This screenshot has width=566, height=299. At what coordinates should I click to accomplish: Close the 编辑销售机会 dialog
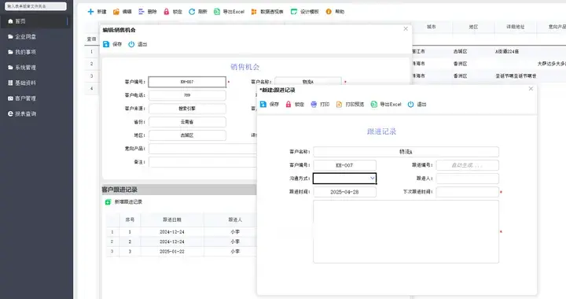pyautogui.click(x=406, y=28)
